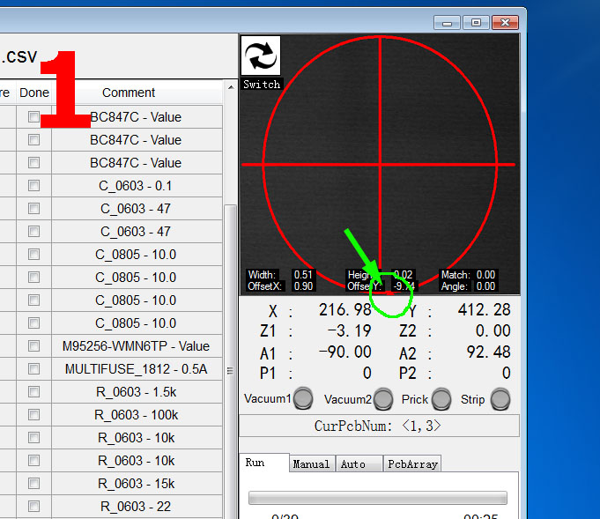Click the run progress bar

click(378, 498)
